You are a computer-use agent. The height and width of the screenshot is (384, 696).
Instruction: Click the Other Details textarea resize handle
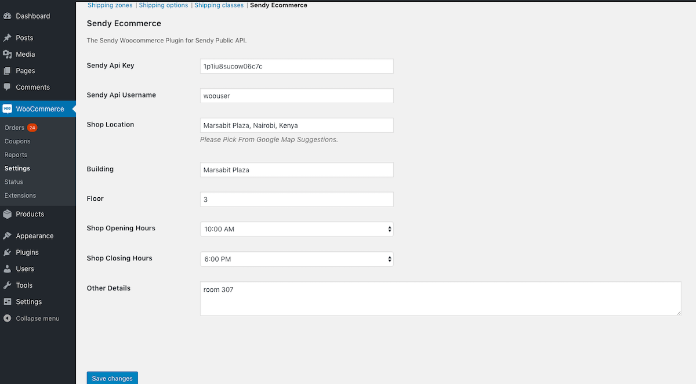point(679,313)
